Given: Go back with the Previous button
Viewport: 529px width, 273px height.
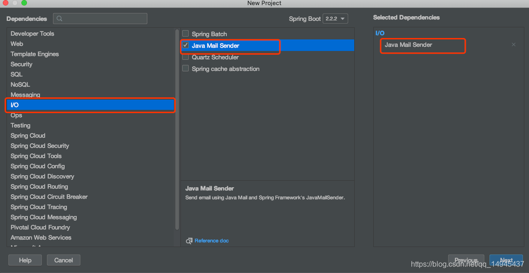Looking at the screenshot, I should 466,260.
